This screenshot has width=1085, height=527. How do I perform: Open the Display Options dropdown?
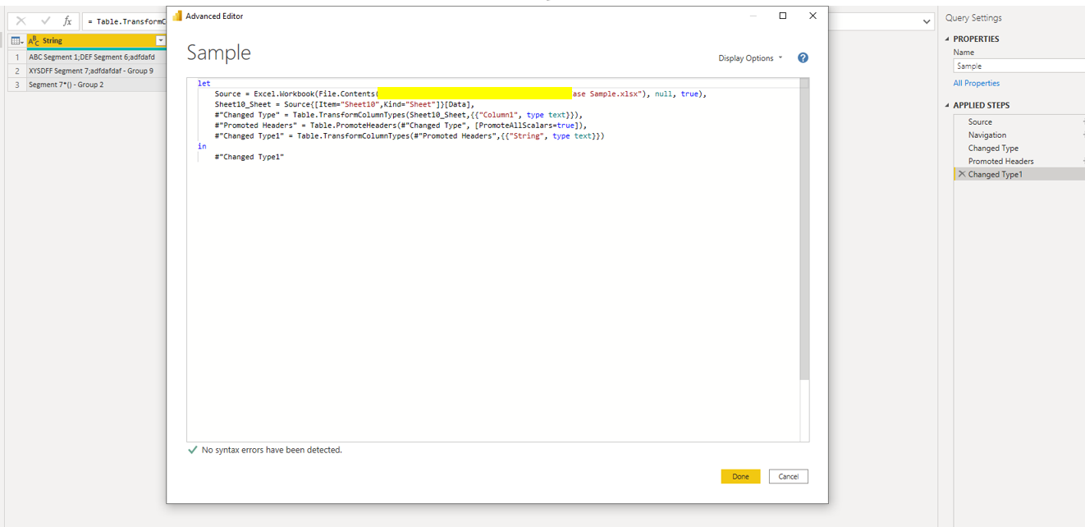(750, 58)
